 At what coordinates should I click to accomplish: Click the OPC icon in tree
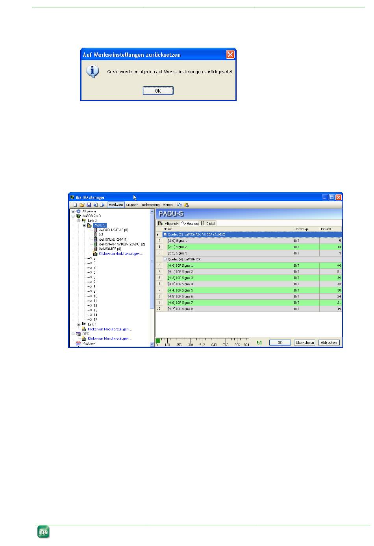pos(78,334)
